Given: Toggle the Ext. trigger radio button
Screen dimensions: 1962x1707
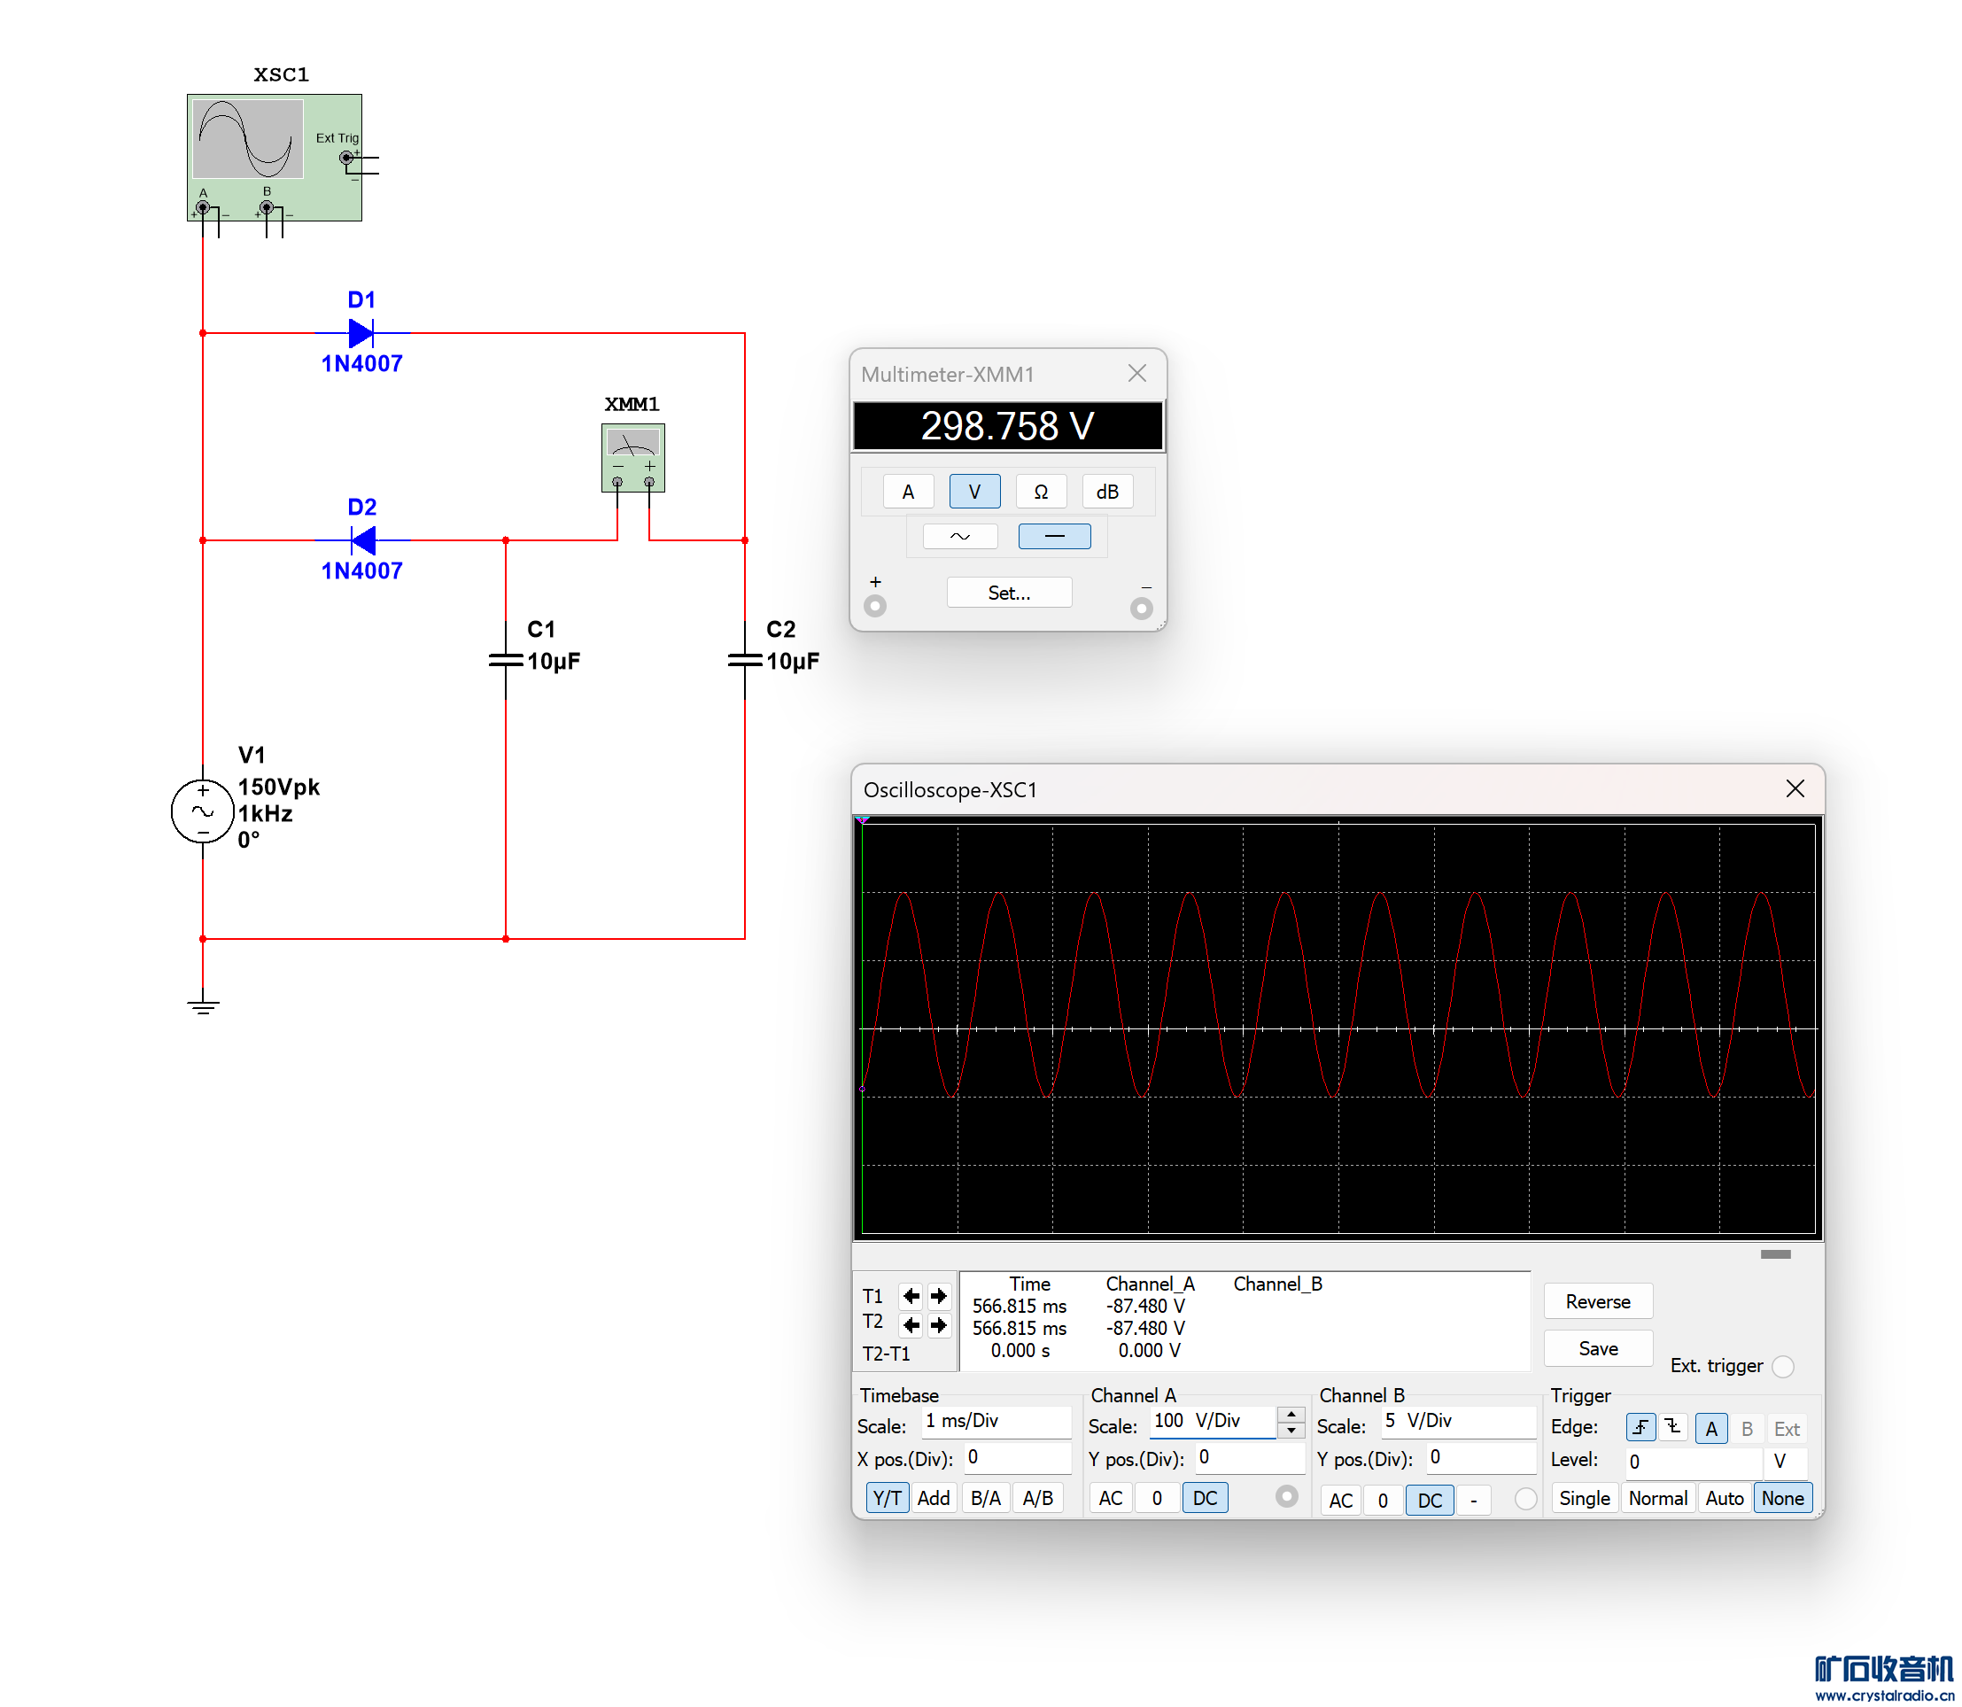Looking at the screenshot, I should pyautogui.click(x=1783, y=1366).
